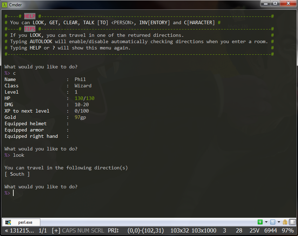The width and height of the screenshot is (298, 236).
Task: Click the red HELP heading text
Action: (x=30, y=16)
